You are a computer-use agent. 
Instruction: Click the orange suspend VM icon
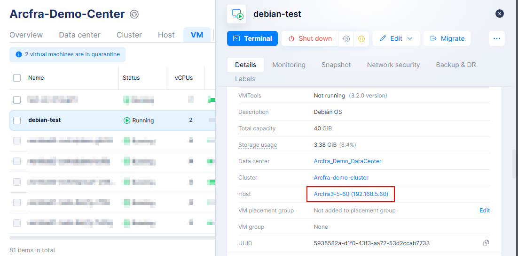(361, 39)
